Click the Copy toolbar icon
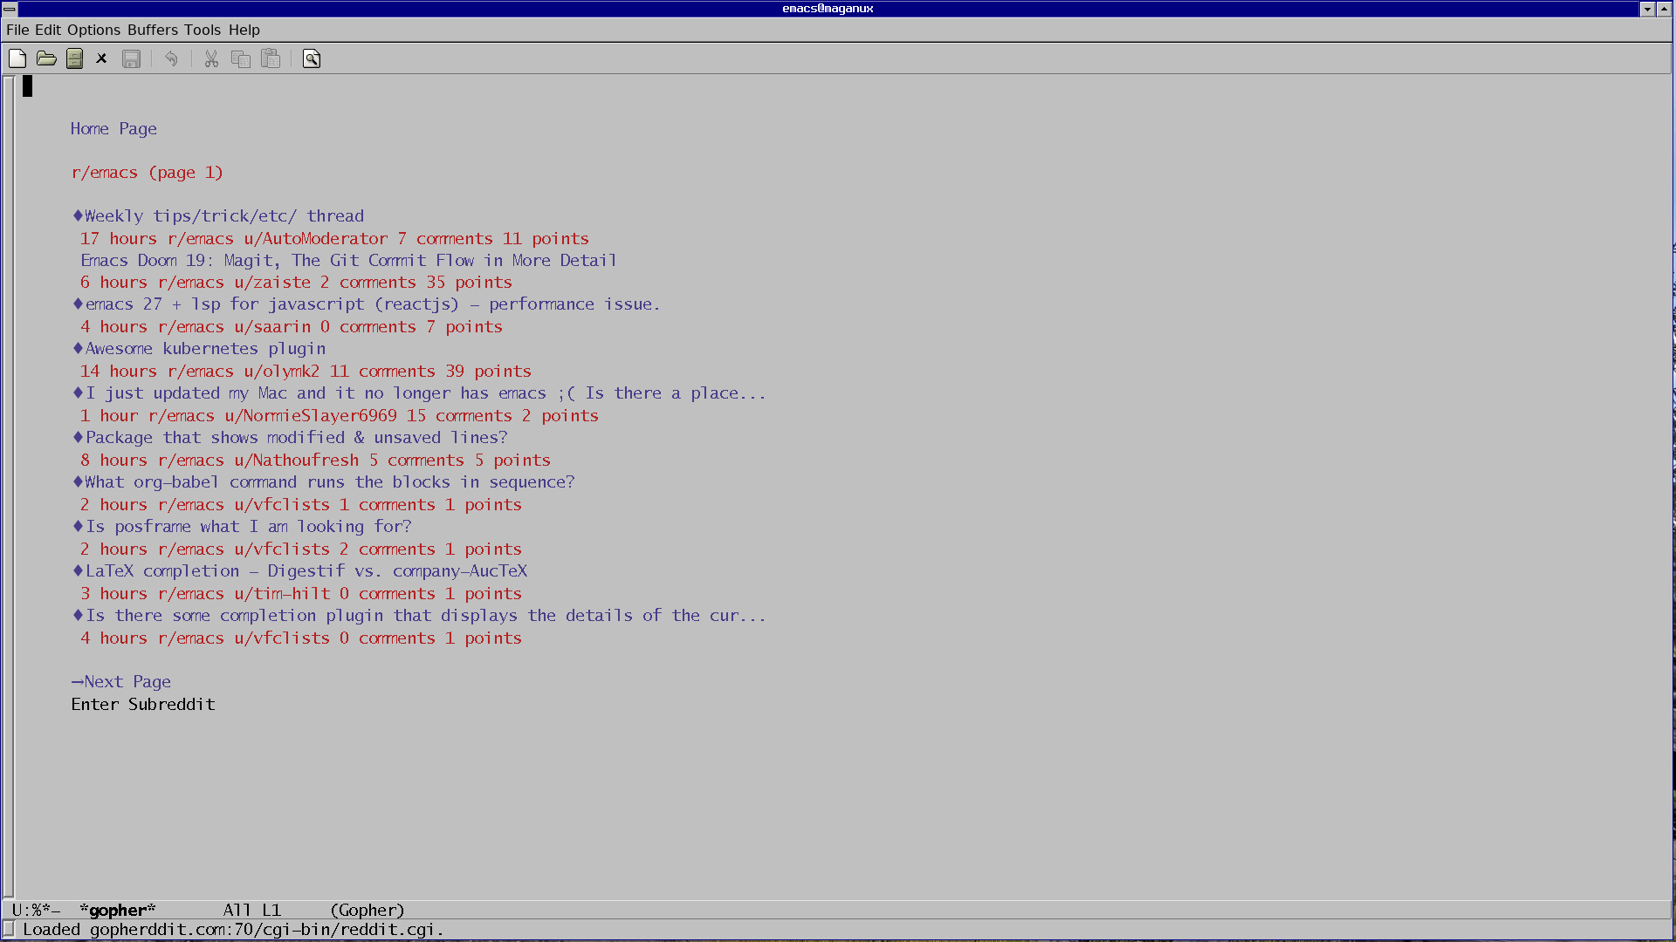The image size is (1676, 942). (241, 58)
